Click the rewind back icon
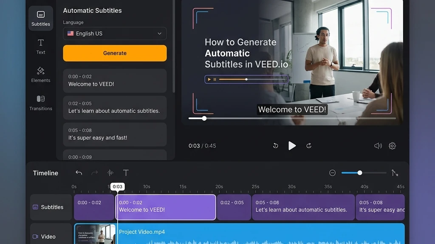435x244 pixels. tap(275, 146)
